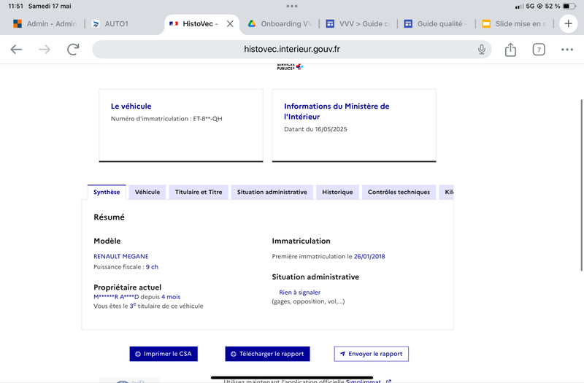This screenshot has height=383, width=584.
Task: Click the registration number ET-8**-QH
Action: [207, 119]
